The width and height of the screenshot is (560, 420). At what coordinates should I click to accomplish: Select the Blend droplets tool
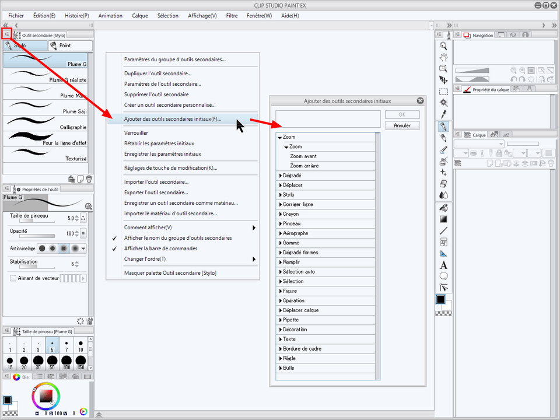tap(443, 195)
